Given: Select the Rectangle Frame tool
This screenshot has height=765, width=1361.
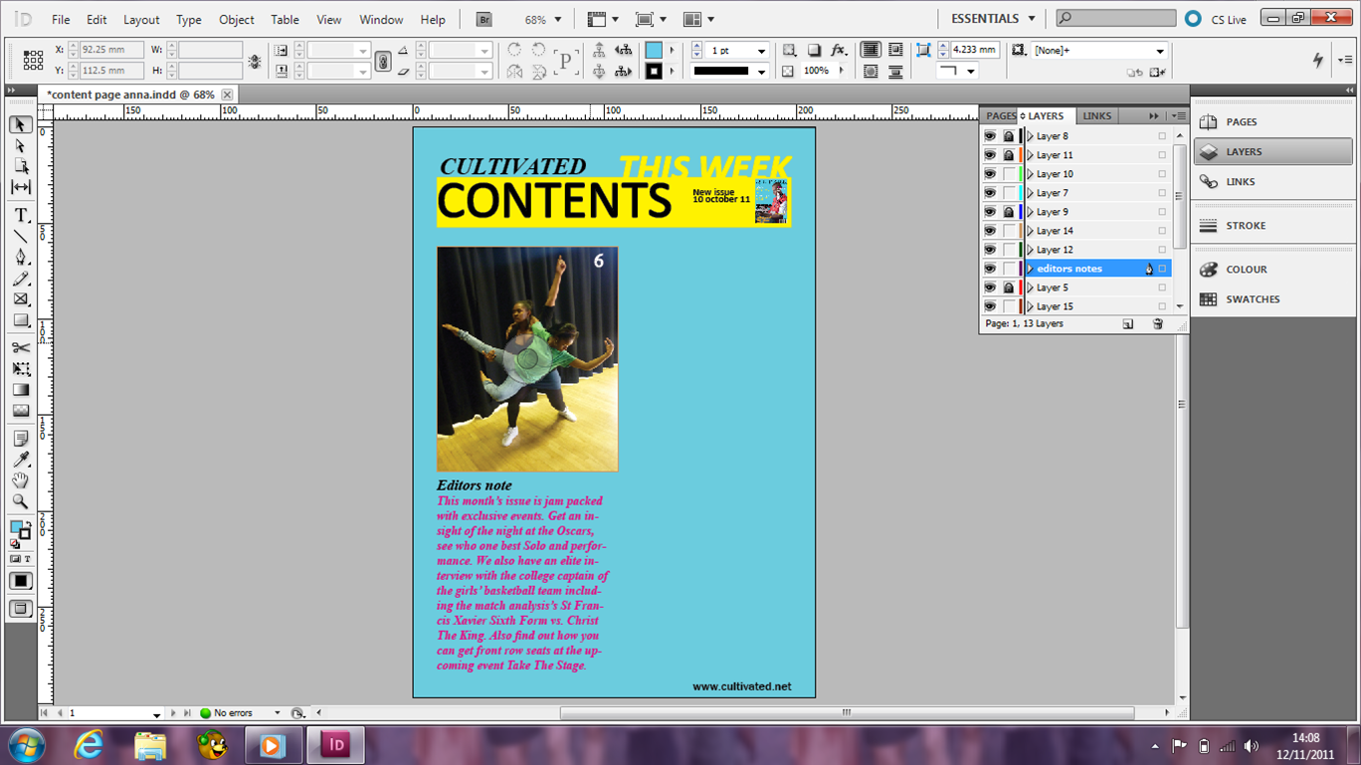Looking at the screenshot, I should pyautogui.click(x=20, y=298).
